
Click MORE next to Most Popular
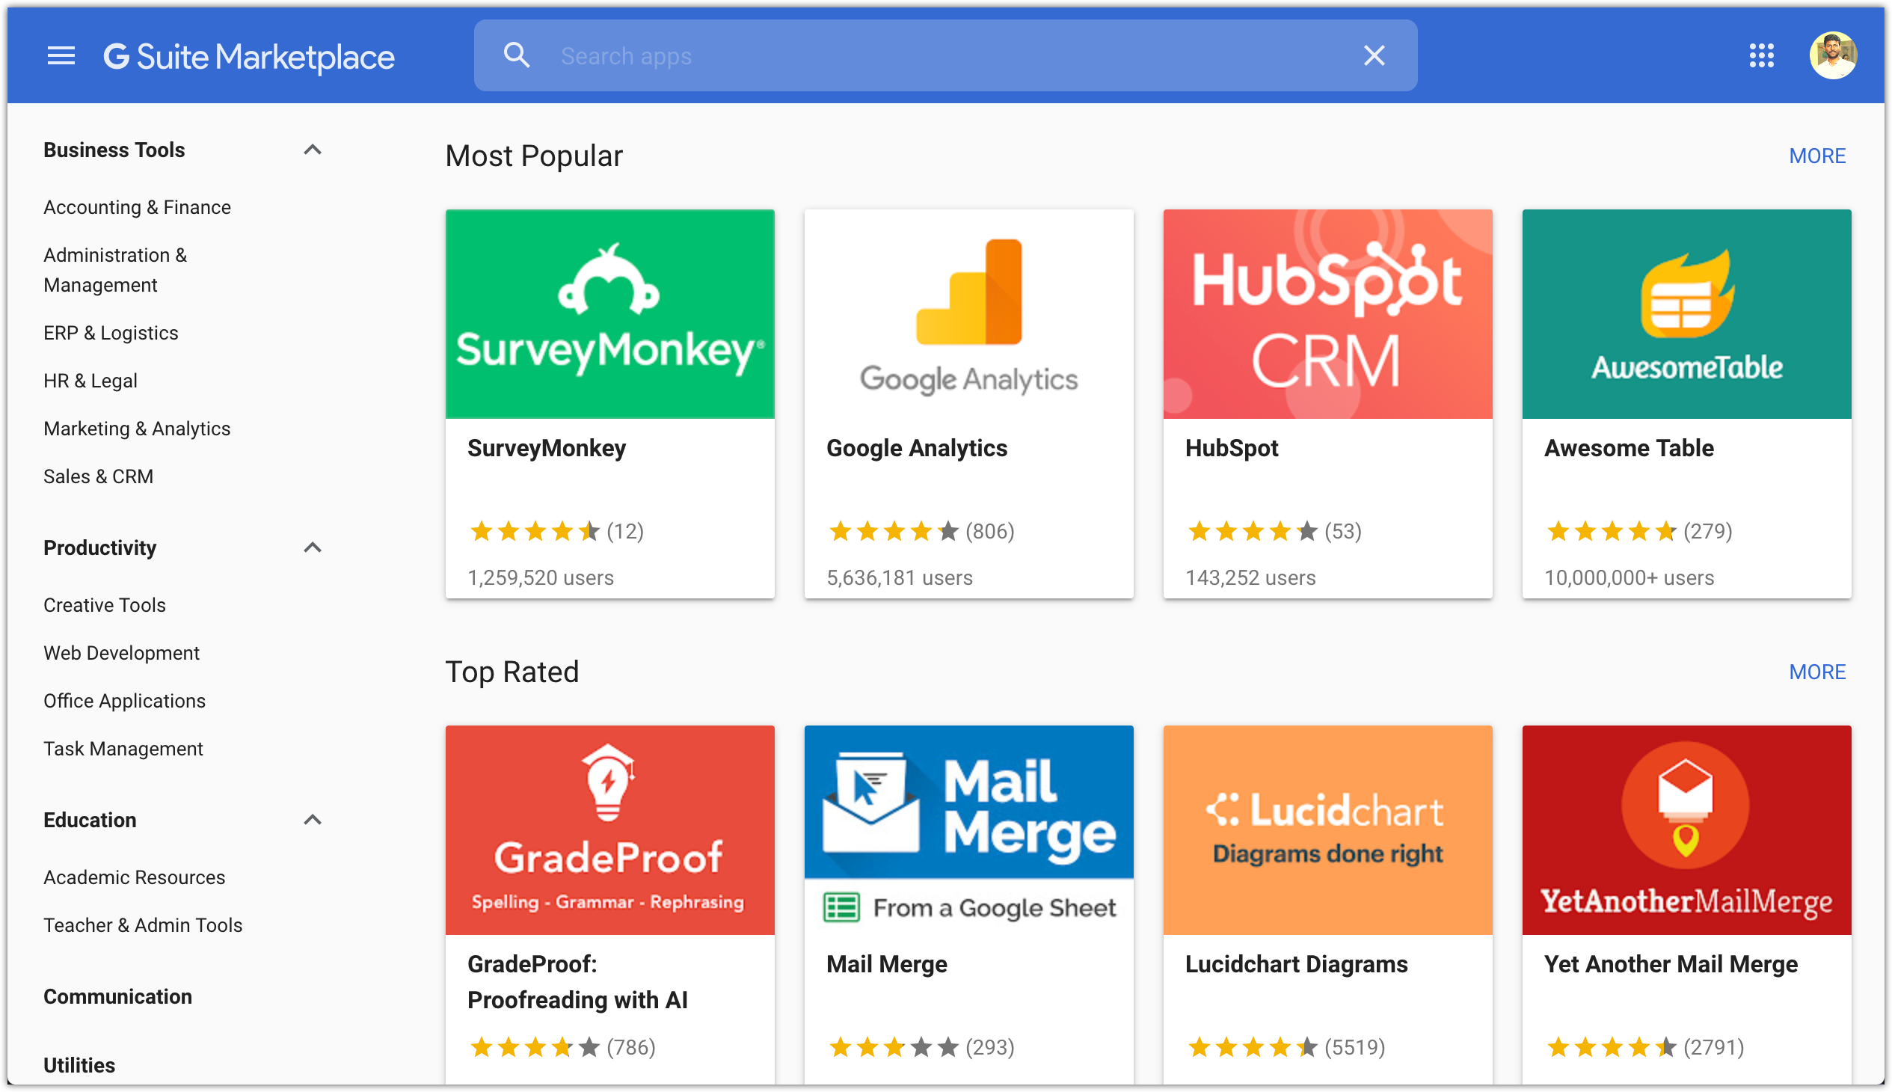pyautogui.click(x=1816, y=156)
